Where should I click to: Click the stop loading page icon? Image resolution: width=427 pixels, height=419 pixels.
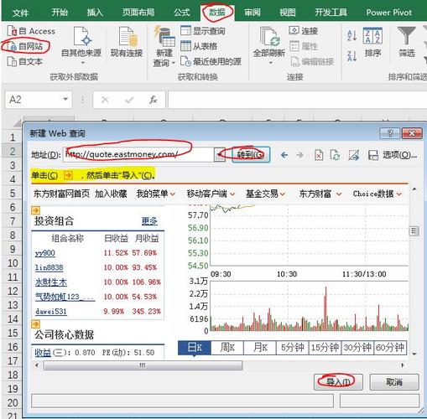coord(319,155)
